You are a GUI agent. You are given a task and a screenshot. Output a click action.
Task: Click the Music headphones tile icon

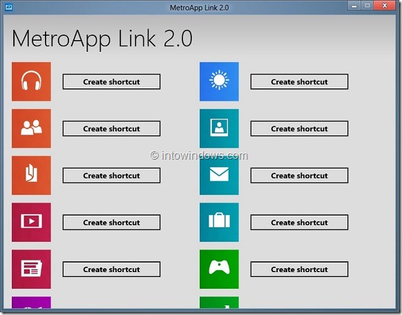pyautogui.click(x=31, y=82)
